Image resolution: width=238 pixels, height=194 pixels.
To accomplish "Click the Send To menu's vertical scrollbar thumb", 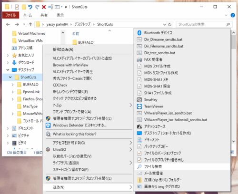I will coord(234,42).
